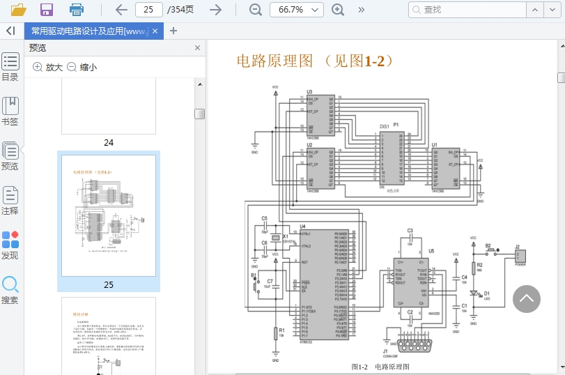Select the page 25 thumbnail
Screen dimensions: 565x375
point(109,215)
